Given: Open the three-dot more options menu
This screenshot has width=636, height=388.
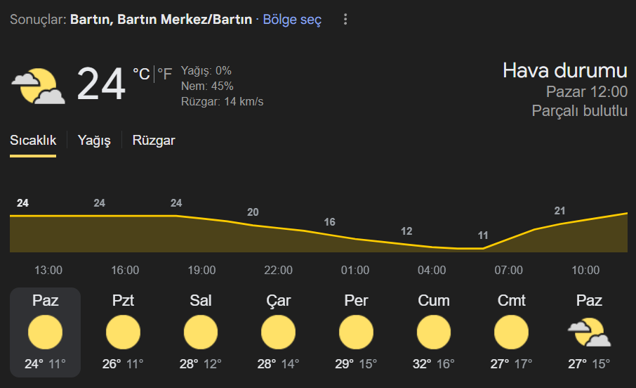Looking at the screenshot, I should click(x=345, y=19).
